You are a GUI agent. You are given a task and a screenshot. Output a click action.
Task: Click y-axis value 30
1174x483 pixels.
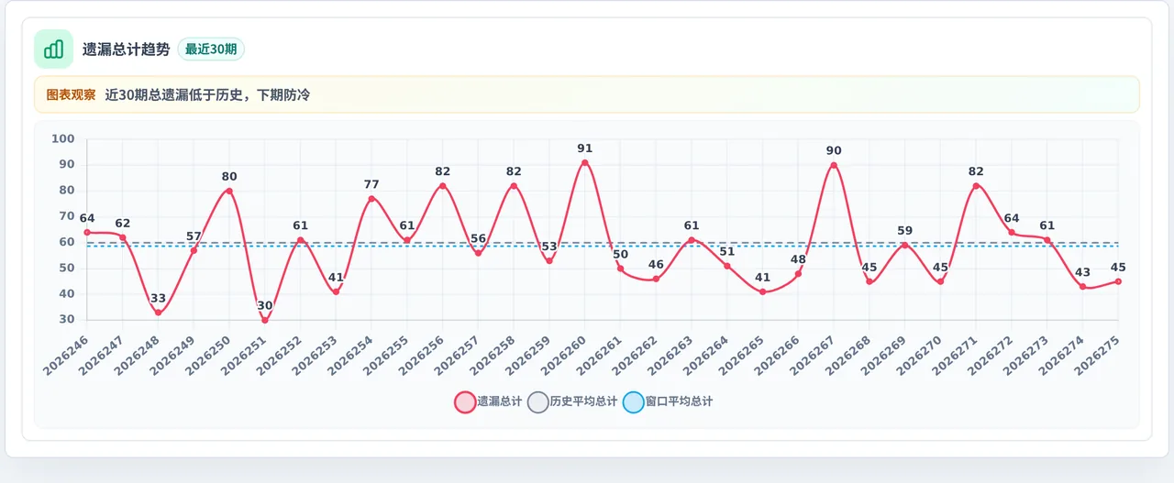tap(67, 320)
